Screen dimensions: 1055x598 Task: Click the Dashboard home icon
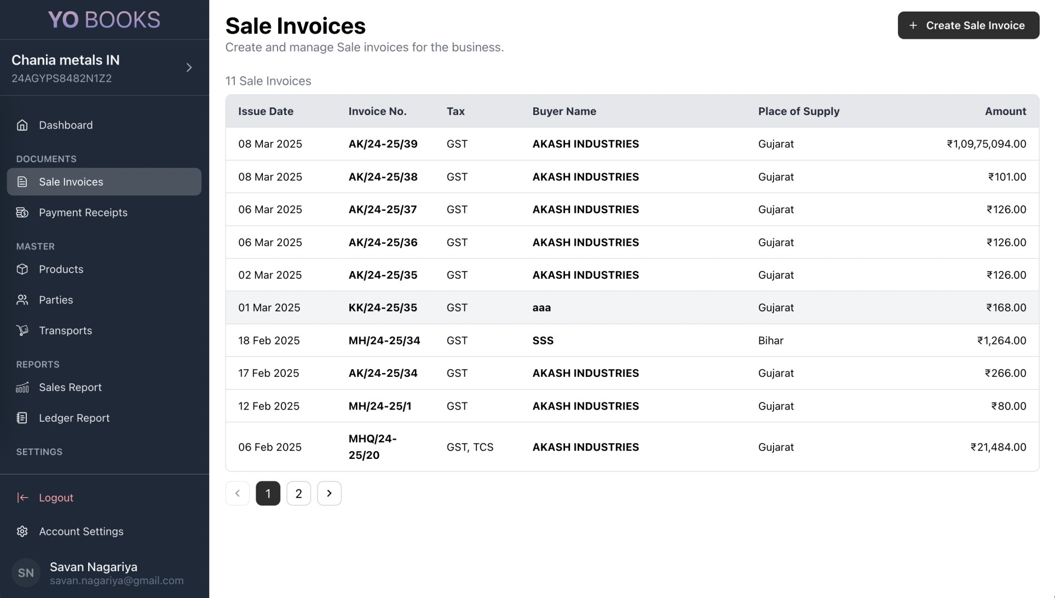[22, 125]
